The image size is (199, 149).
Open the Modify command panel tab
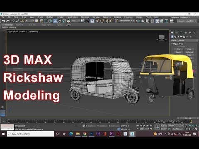coord(177,33)
